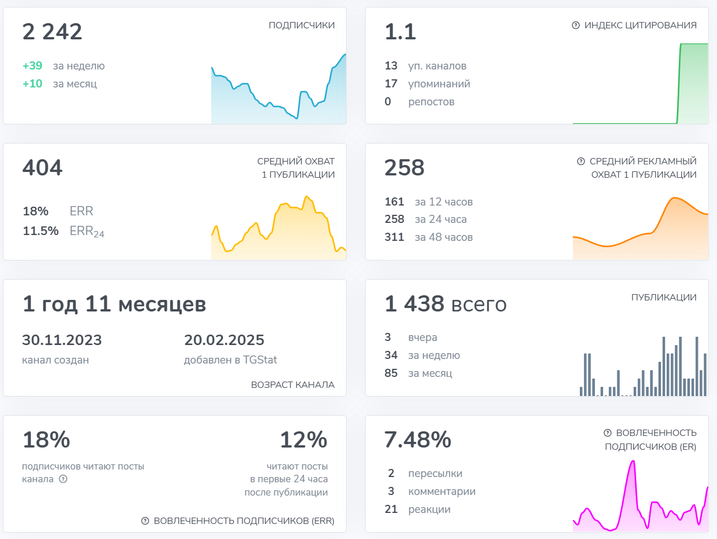Click the 2 242 subscribers count
717x539 pixels.
[x=53, y=32]
